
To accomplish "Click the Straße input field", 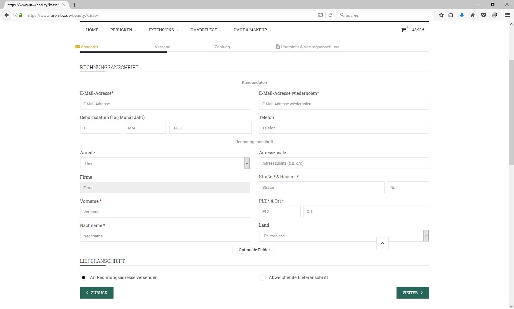I will point(322,187).
